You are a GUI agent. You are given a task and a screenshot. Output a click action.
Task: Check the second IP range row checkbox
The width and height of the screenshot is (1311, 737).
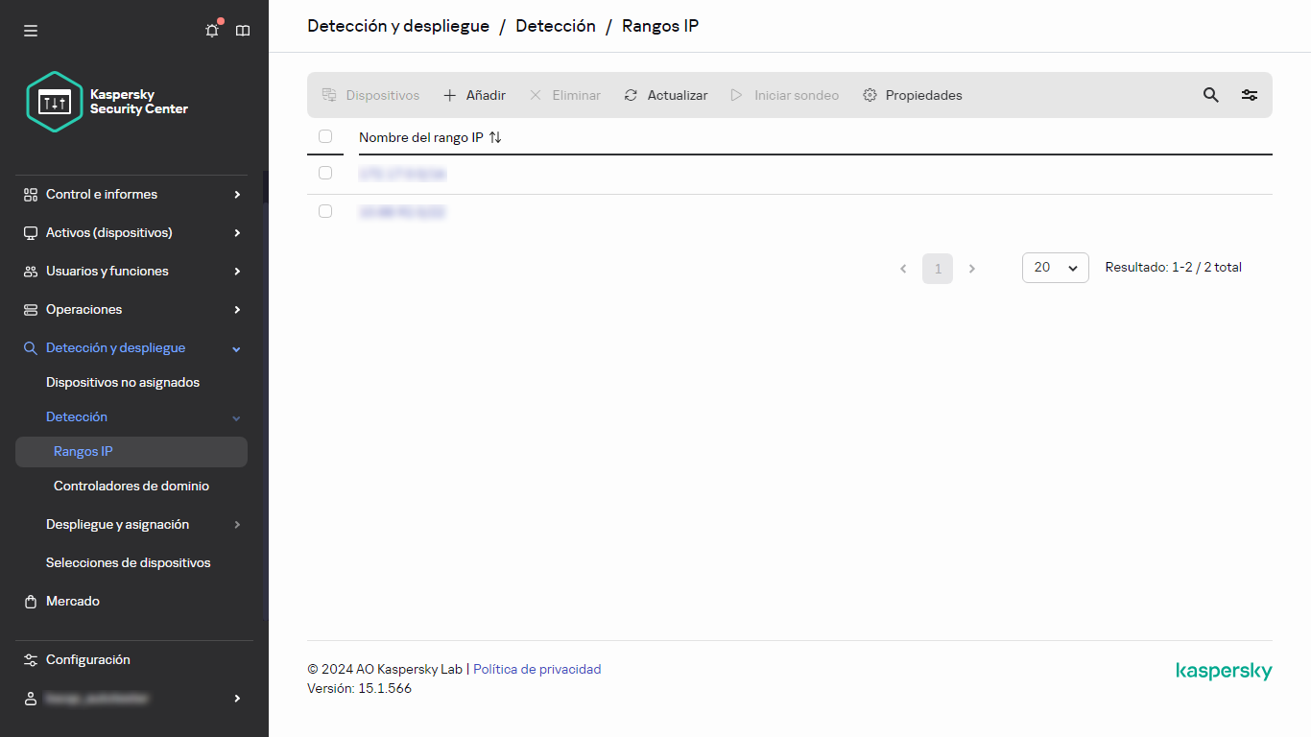click(x=325, y=211)
